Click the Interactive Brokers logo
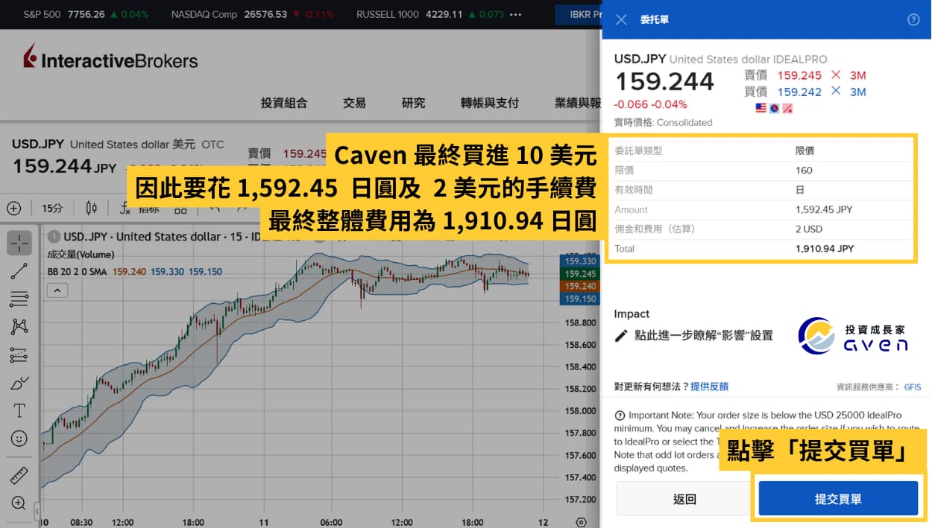This screenshot has height=528, width=932. coord(110,57)
